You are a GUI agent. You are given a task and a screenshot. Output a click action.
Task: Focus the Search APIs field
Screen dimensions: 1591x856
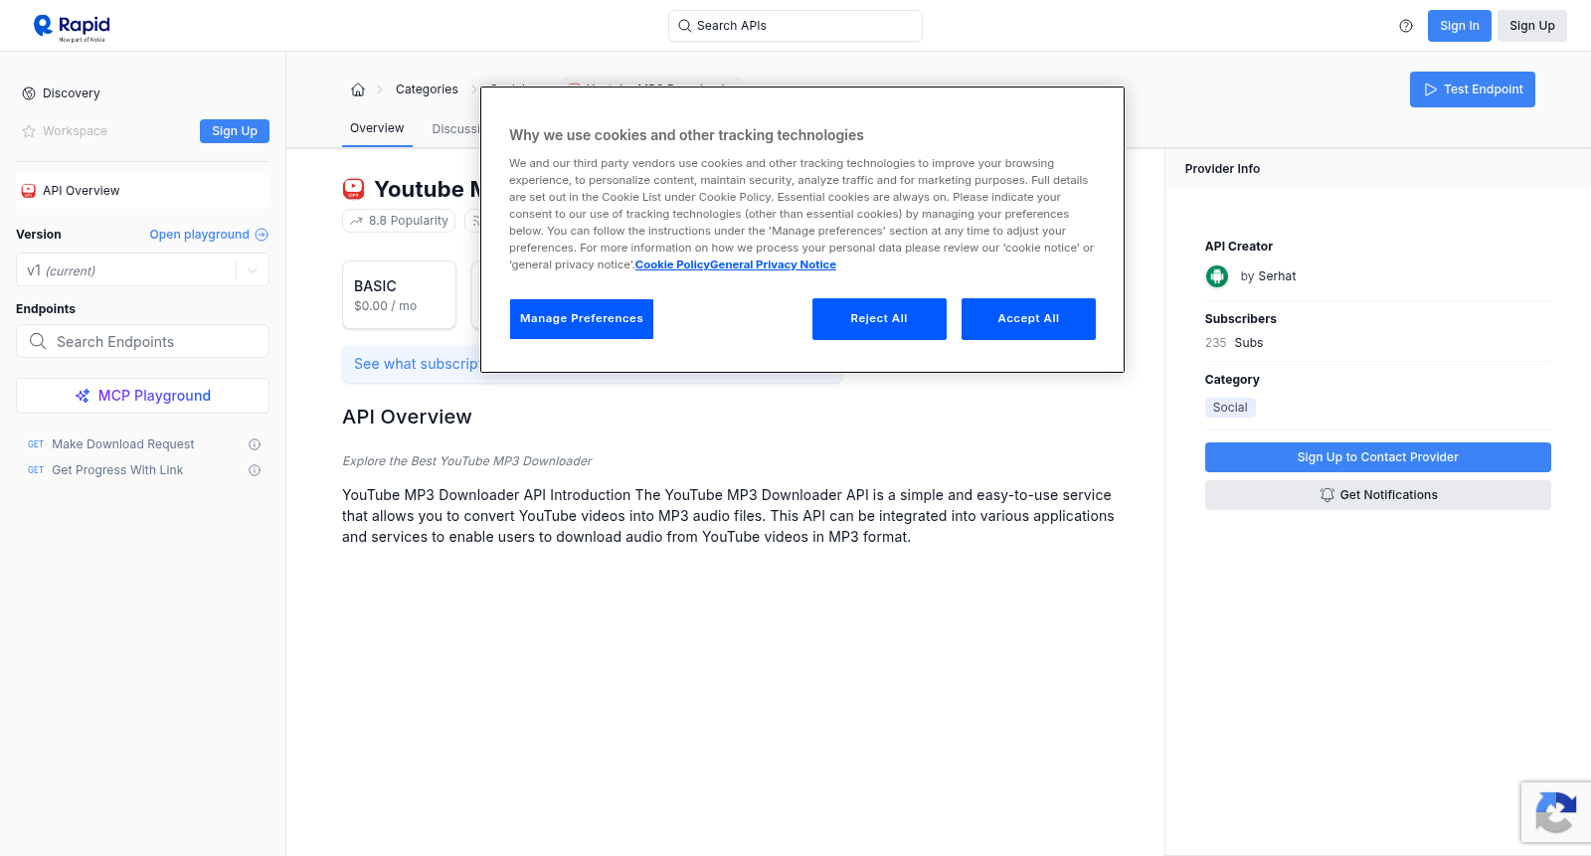coord(795,26)
